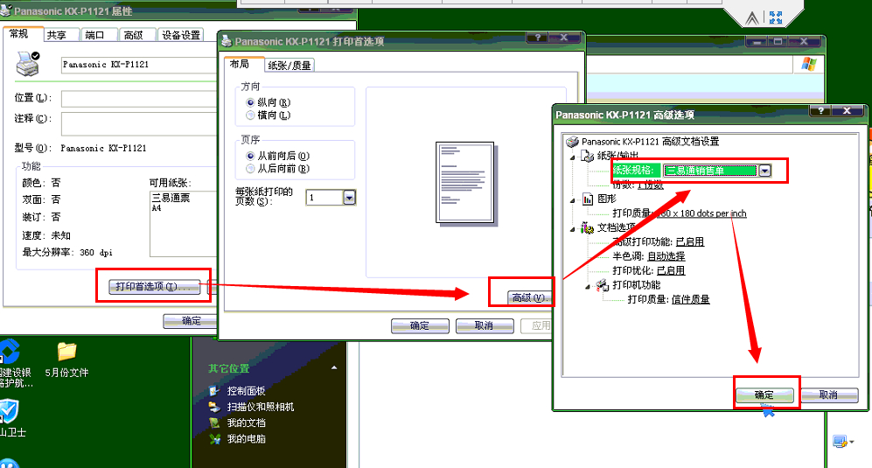
Task: Click the 已启用 value of 打印优化
Action: tap(671, 271)
